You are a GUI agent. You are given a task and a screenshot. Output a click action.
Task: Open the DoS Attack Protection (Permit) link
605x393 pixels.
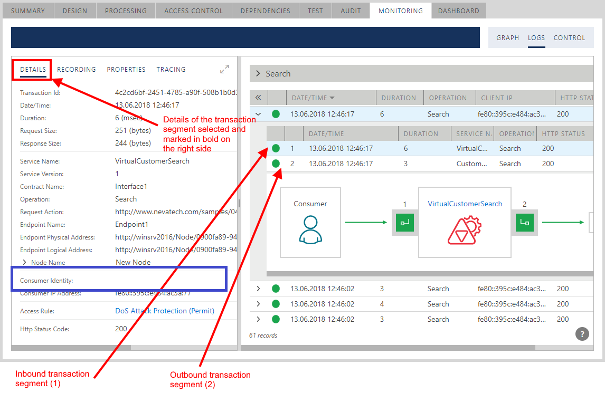165,311
